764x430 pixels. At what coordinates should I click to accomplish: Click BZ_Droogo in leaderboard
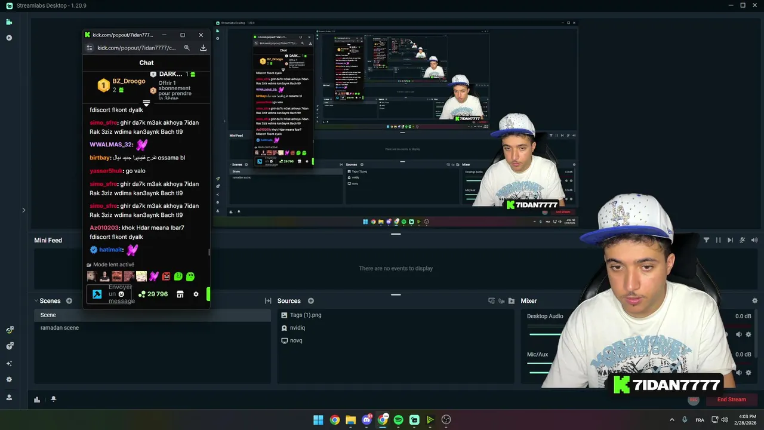129,81
